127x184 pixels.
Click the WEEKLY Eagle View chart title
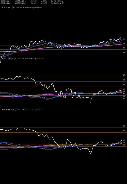(x=22, y=59)
